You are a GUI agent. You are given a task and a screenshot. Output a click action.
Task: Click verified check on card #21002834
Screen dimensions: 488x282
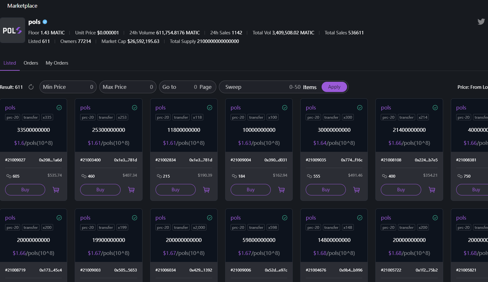pos(210,108)
